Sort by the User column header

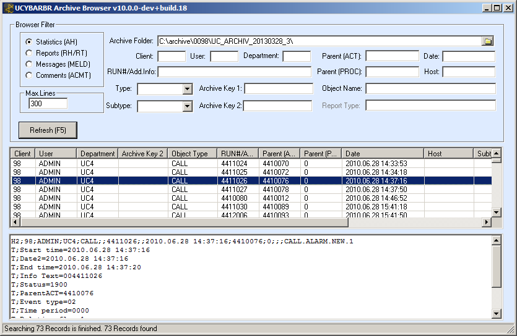(x=56, y=154)
